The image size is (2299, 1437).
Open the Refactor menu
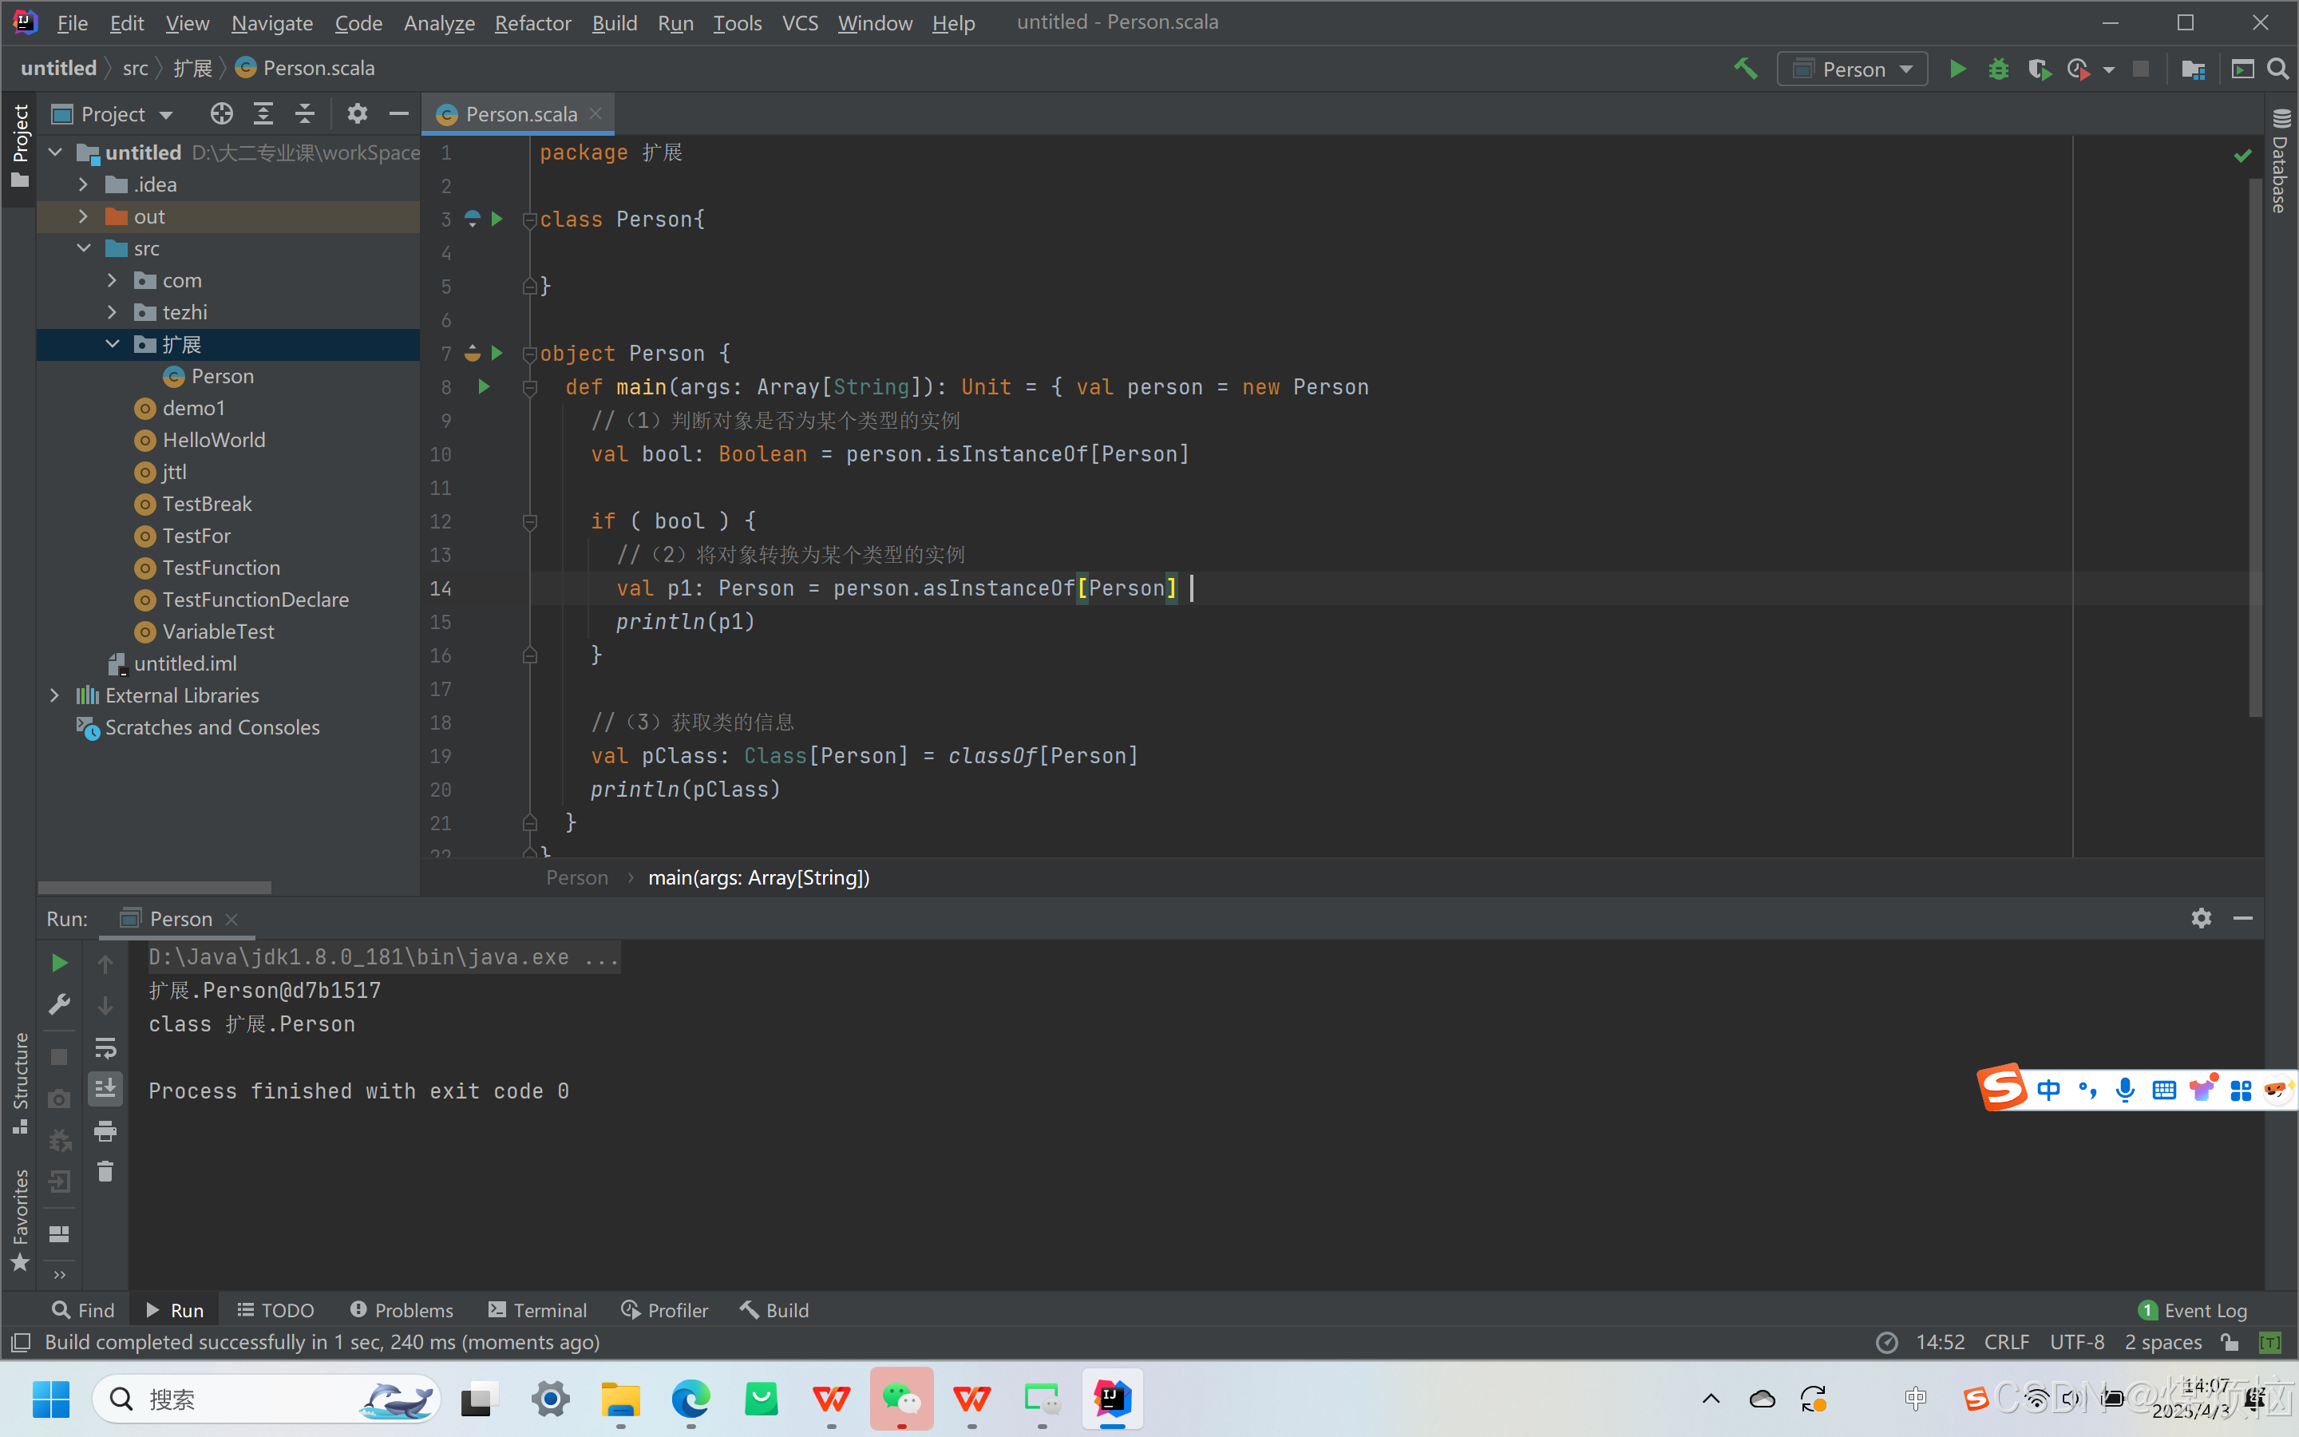532,23
